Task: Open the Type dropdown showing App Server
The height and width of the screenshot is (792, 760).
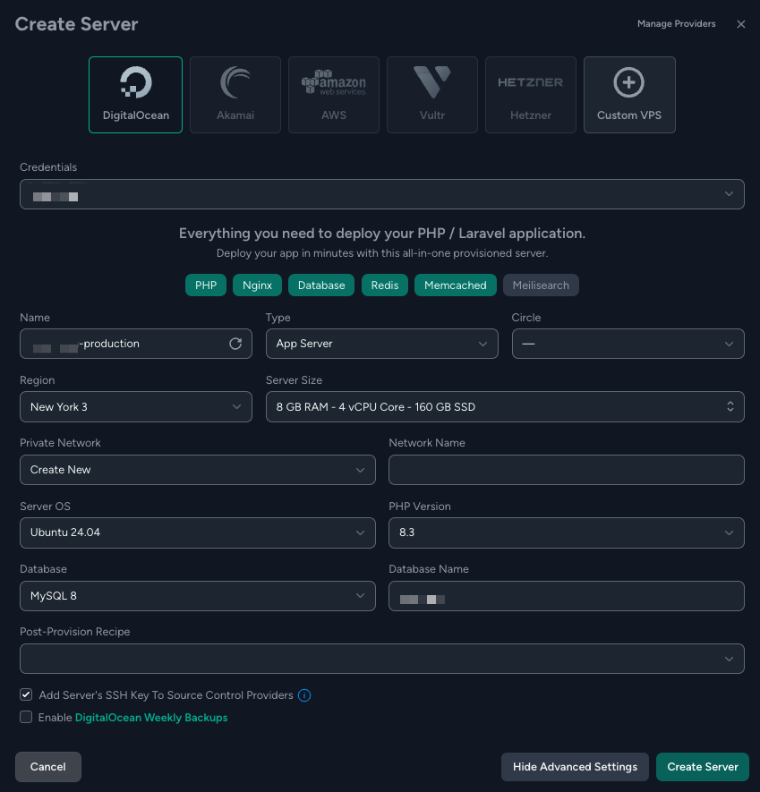Action: point(382,344)
